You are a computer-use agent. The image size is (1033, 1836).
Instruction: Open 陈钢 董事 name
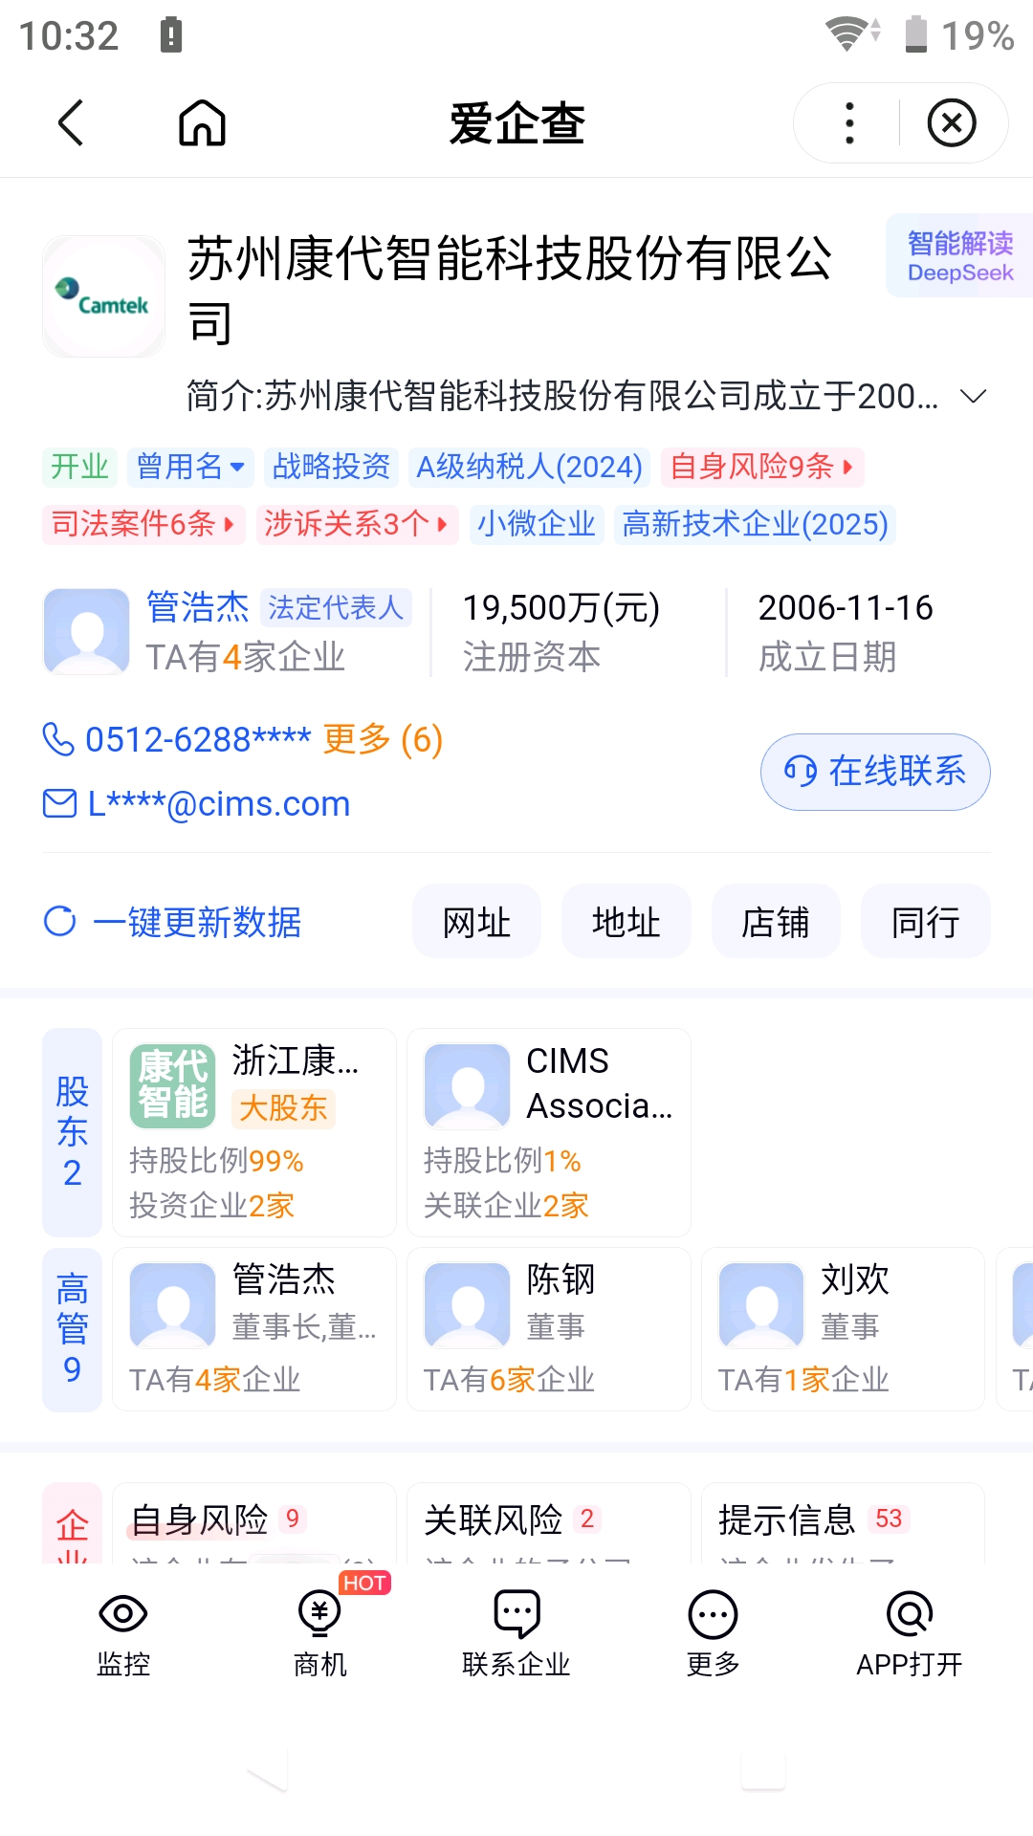tap(561, 1279)
